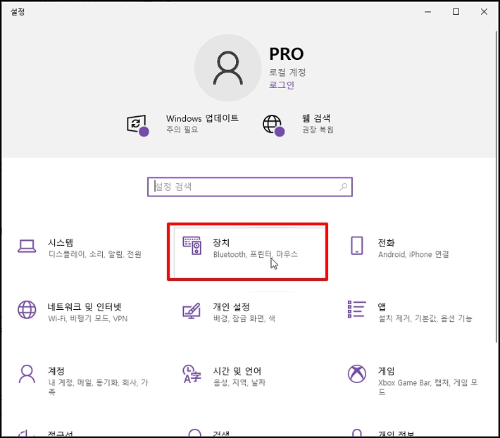Click the PRO user name heading
500x438 pixels.
287,54
